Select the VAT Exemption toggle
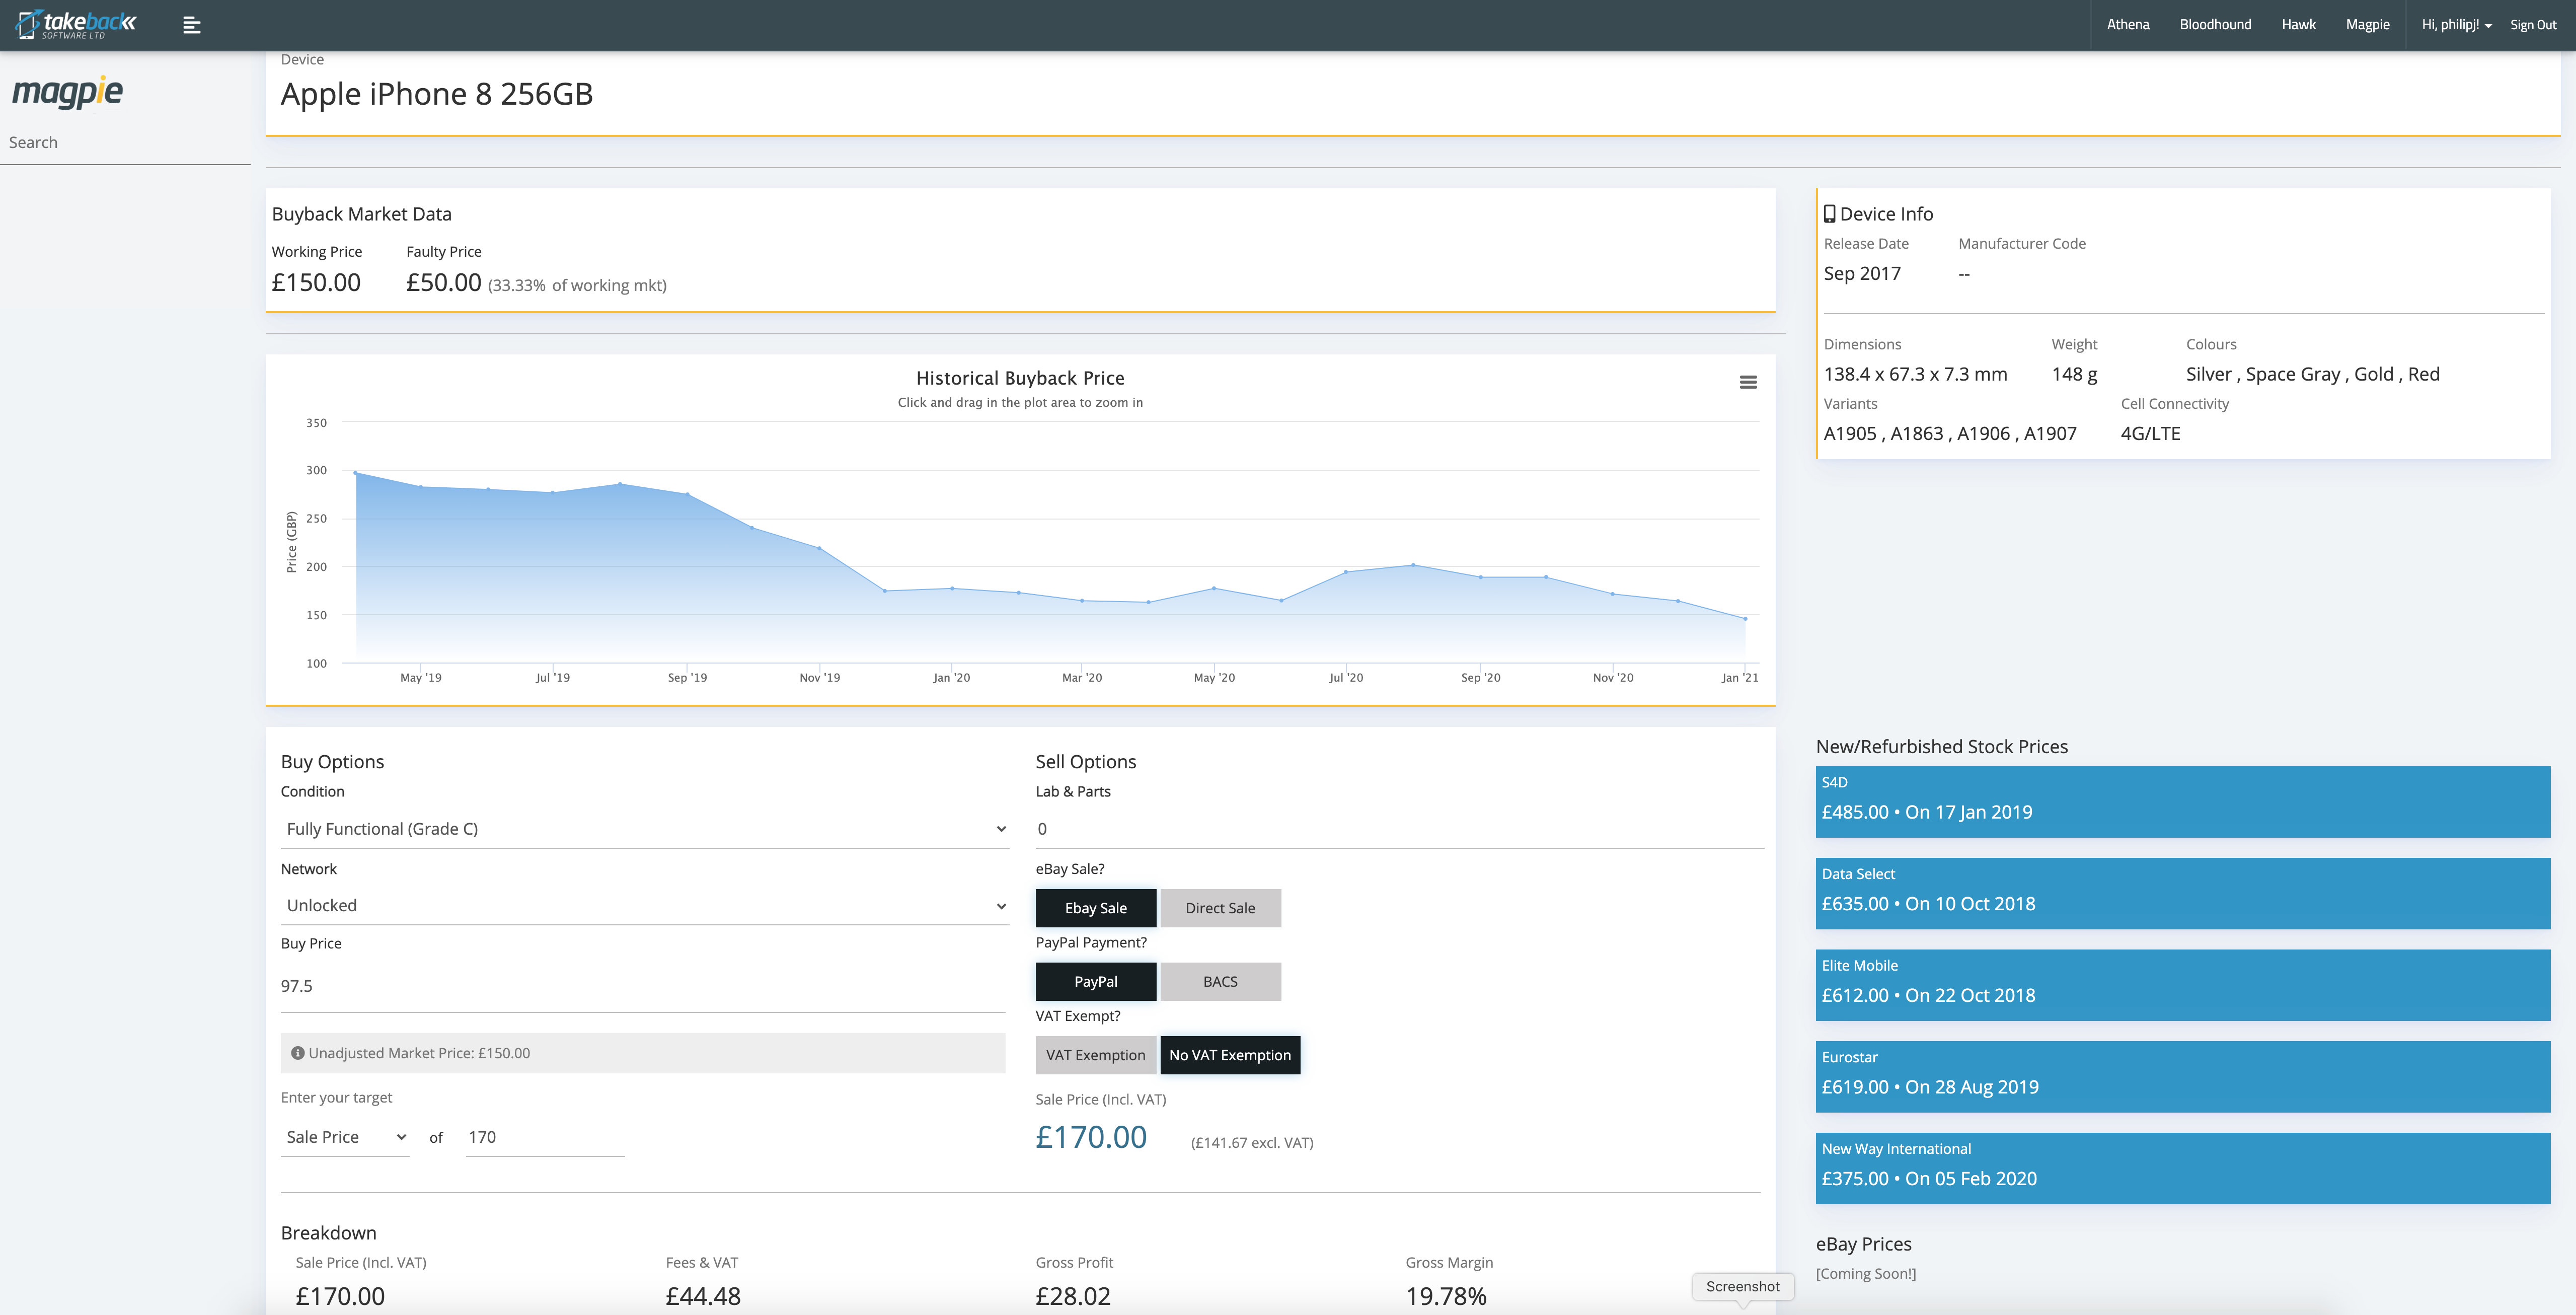This screenshot has height=1315, width=2576. tap(1095, 1055)
